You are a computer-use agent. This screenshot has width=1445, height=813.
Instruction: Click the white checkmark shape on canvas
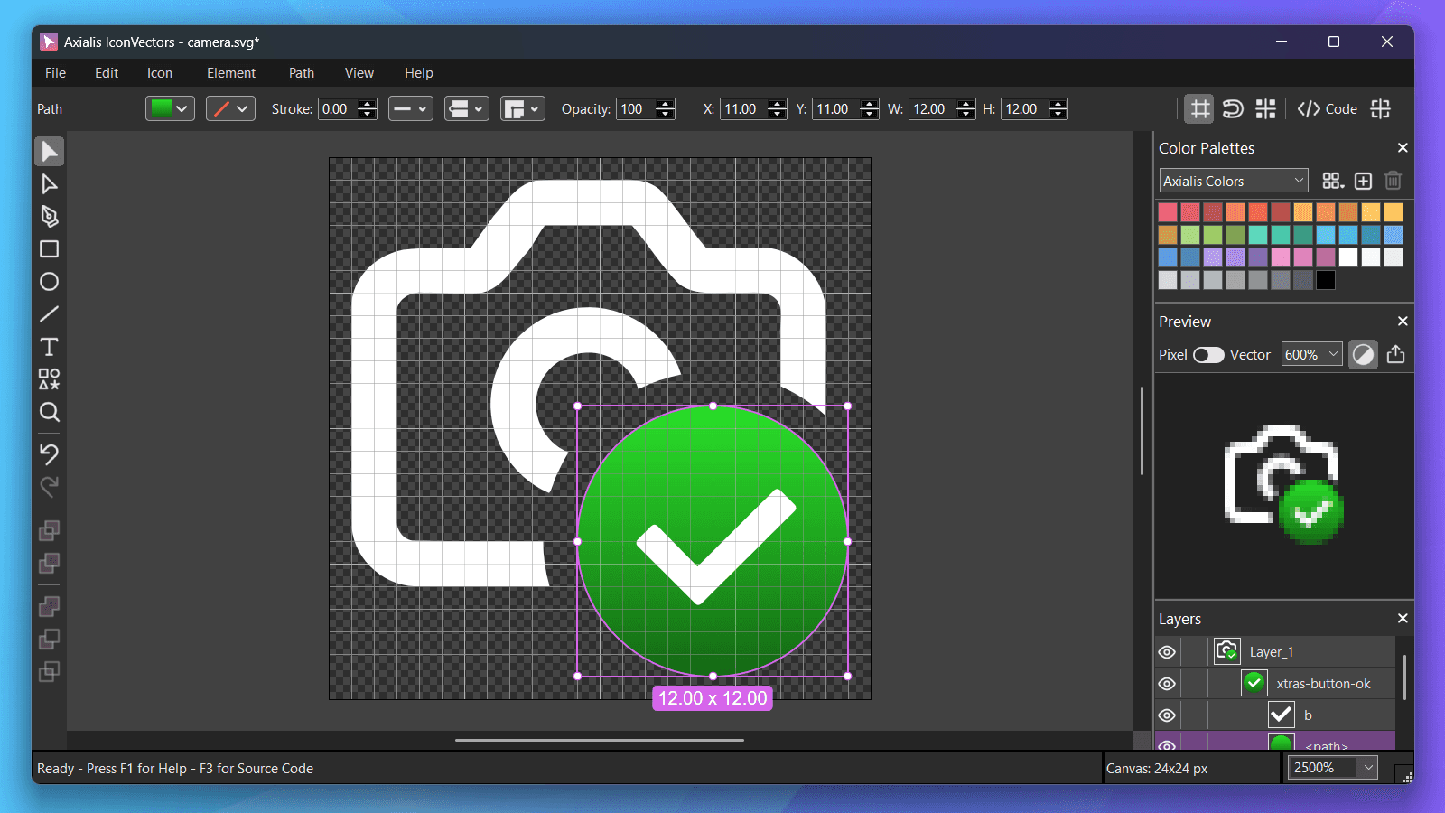point(716,547)
